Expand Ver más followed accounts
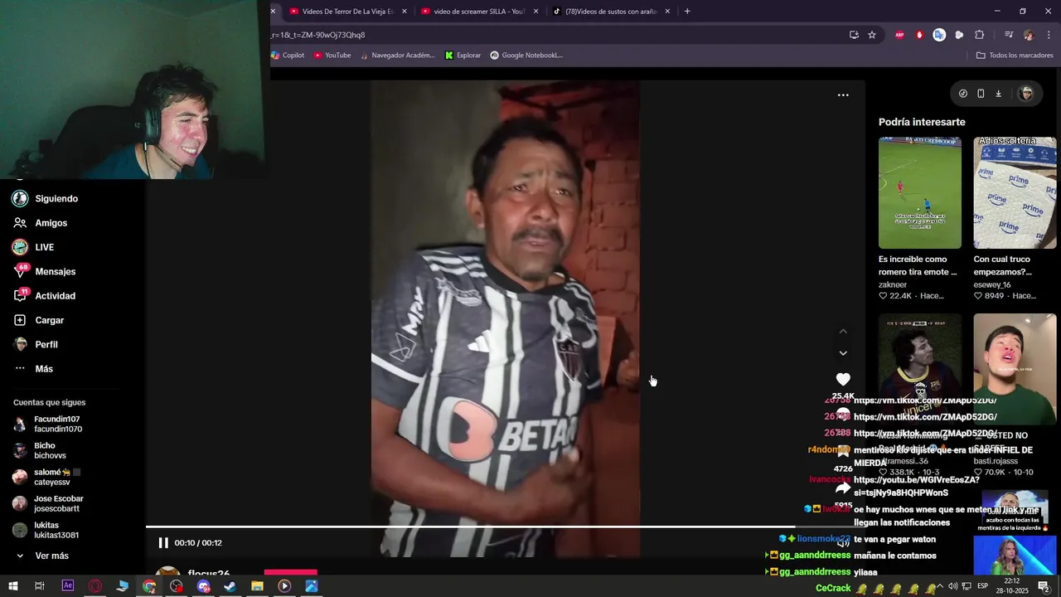The width and height of the screenshot is (1061, 597). click(x=41, y=556)
